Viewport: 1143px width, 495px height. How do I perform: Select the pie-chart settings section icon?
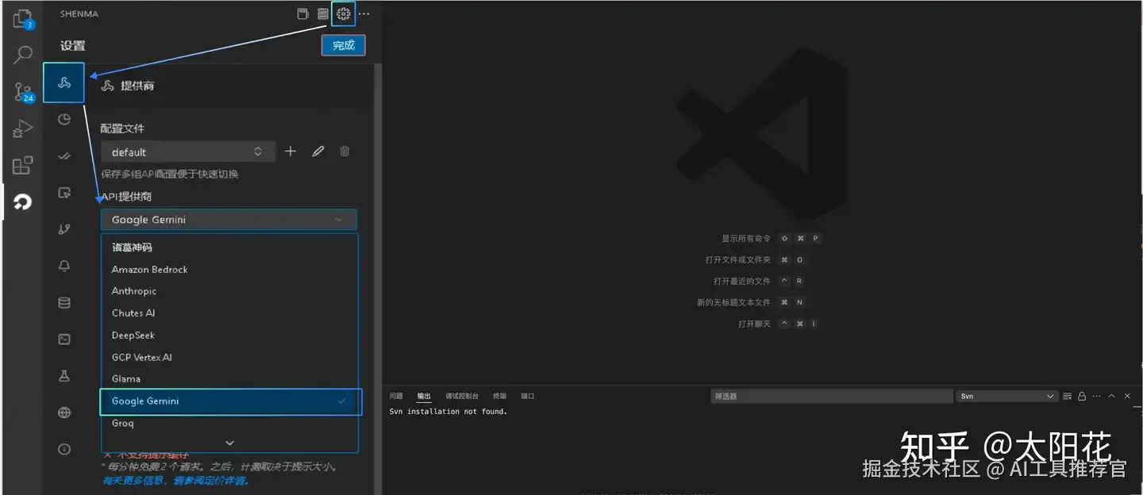[x=64, y=119]
